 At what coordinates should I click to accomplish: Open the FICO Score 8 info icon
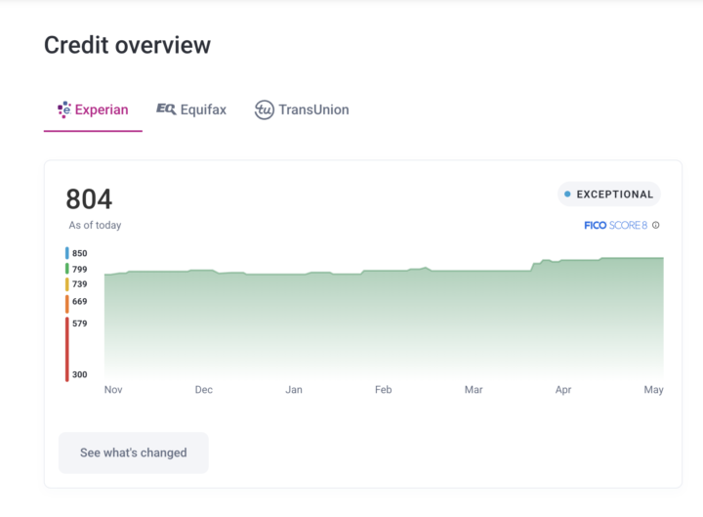point(655,226)
